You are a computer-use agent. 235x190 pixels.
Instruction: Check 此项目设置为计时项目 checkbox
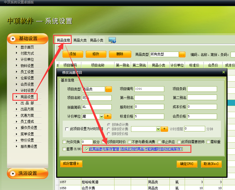[67, 129]
